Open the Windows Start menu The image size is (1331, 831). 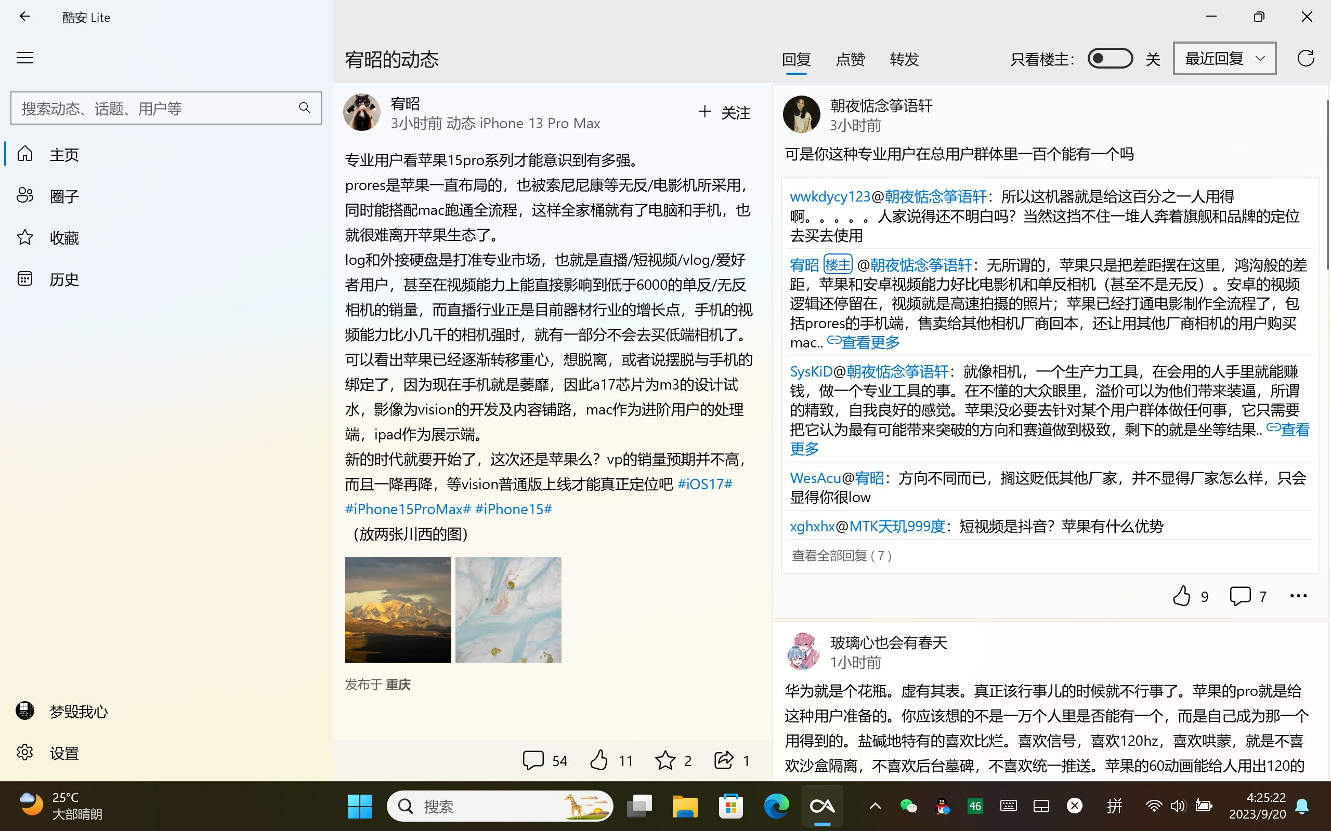pos(360,806)
